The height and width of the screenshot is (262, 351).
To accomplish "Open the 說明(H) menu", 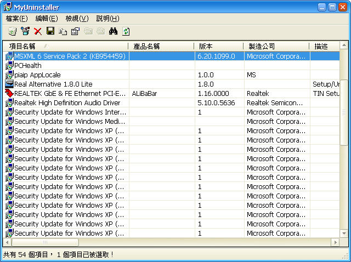I will [x=107, y=19].
